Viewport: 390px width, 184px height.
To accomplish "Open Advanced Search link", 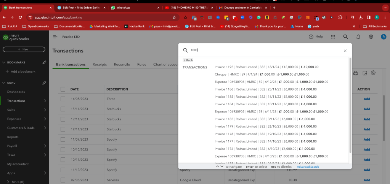I will click(x=308, y=167).
